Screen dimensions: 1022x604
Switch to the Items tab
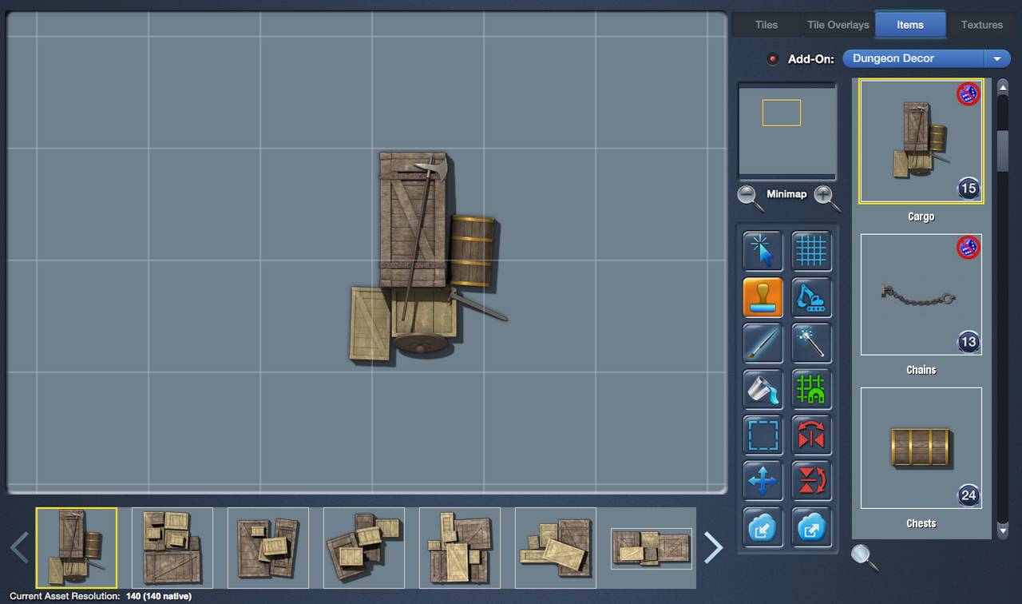[x=910, y=25]
